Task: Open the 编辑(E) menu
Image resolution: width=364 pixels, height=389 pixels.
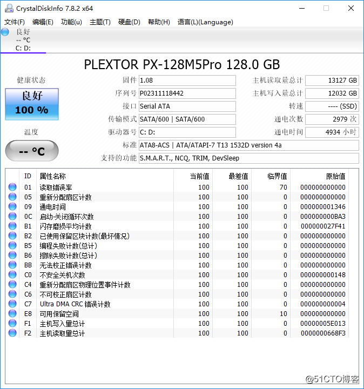Action: point(43,22)
